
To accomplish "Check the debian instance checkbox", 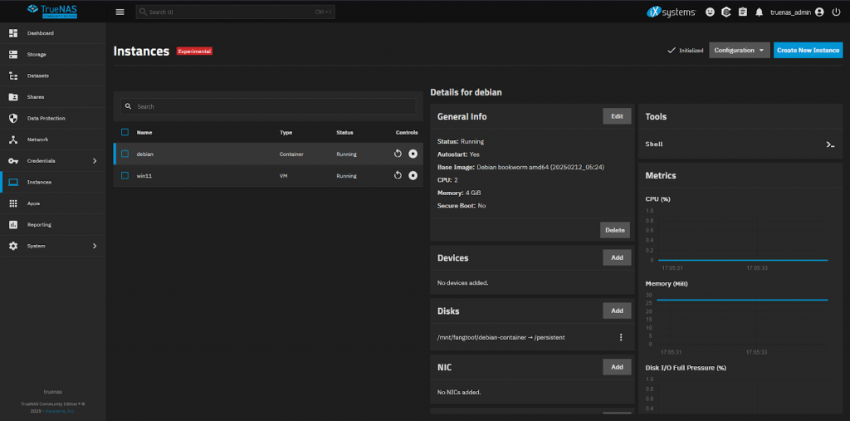I will [x=125, y=154].
